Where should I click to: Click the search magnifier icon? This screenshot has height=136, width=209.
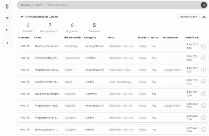[204, 5]
